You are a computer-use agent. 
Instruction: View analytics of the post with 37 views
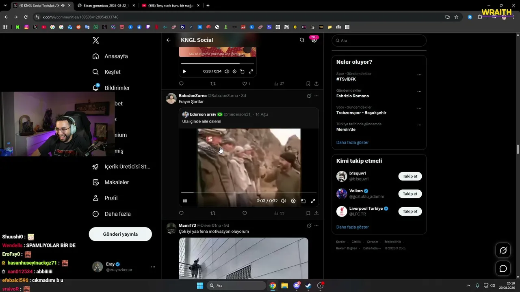279,84
